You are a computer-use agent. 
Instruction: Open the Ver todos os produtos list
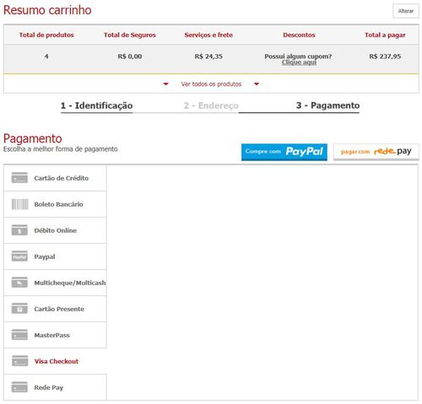(x=211, y=84)
